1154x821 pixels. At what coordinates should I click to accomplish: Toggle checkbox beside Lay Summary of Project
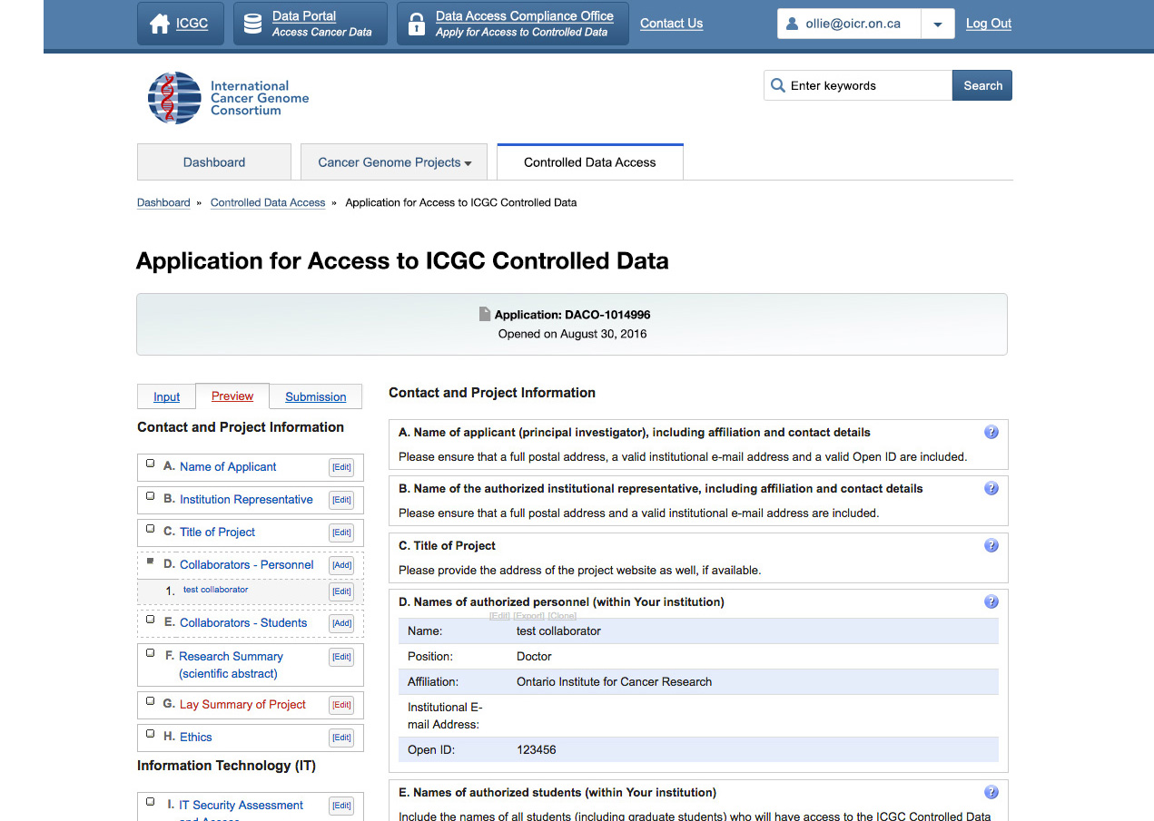pos(151,702)
